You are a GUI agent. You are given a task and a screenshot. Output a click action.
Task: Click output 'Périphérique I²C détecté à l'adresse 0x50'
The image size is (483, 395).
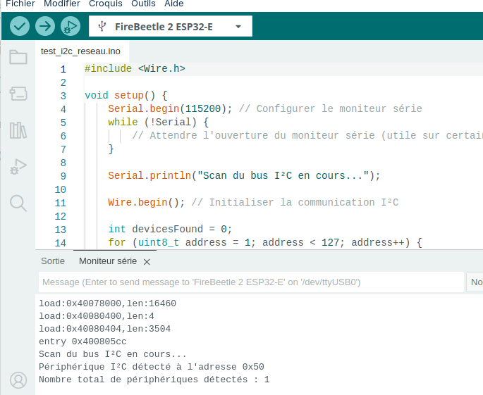152,367
